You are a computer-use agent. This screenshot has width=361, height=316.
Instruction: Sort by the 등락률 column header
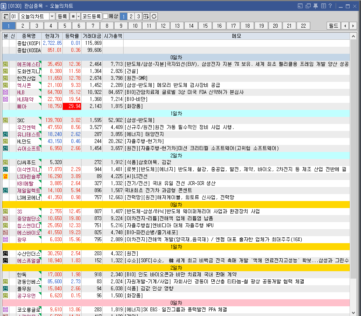click(72, 36)
